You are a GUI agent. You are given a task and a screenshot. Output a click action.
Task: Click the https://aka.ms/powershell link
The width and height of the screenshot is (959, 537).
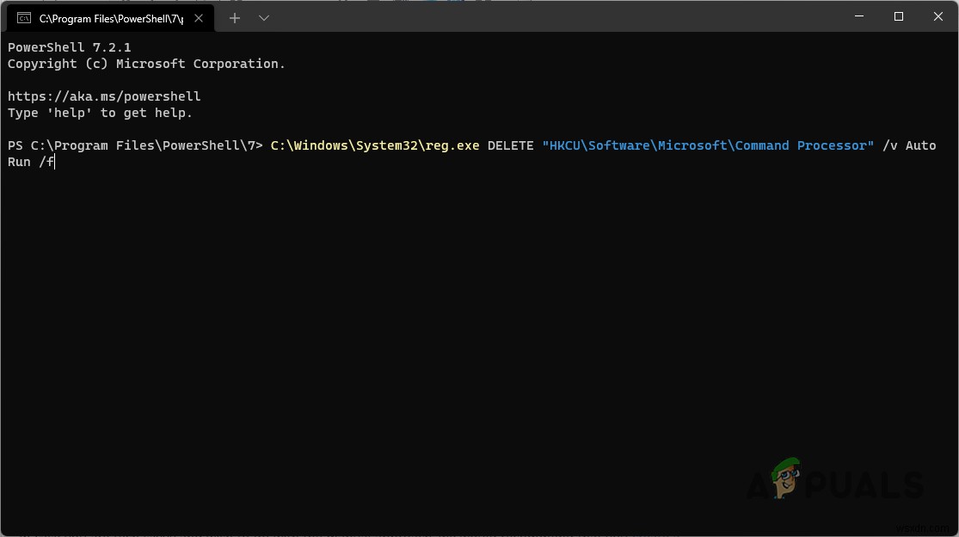[x=104, y=96]
